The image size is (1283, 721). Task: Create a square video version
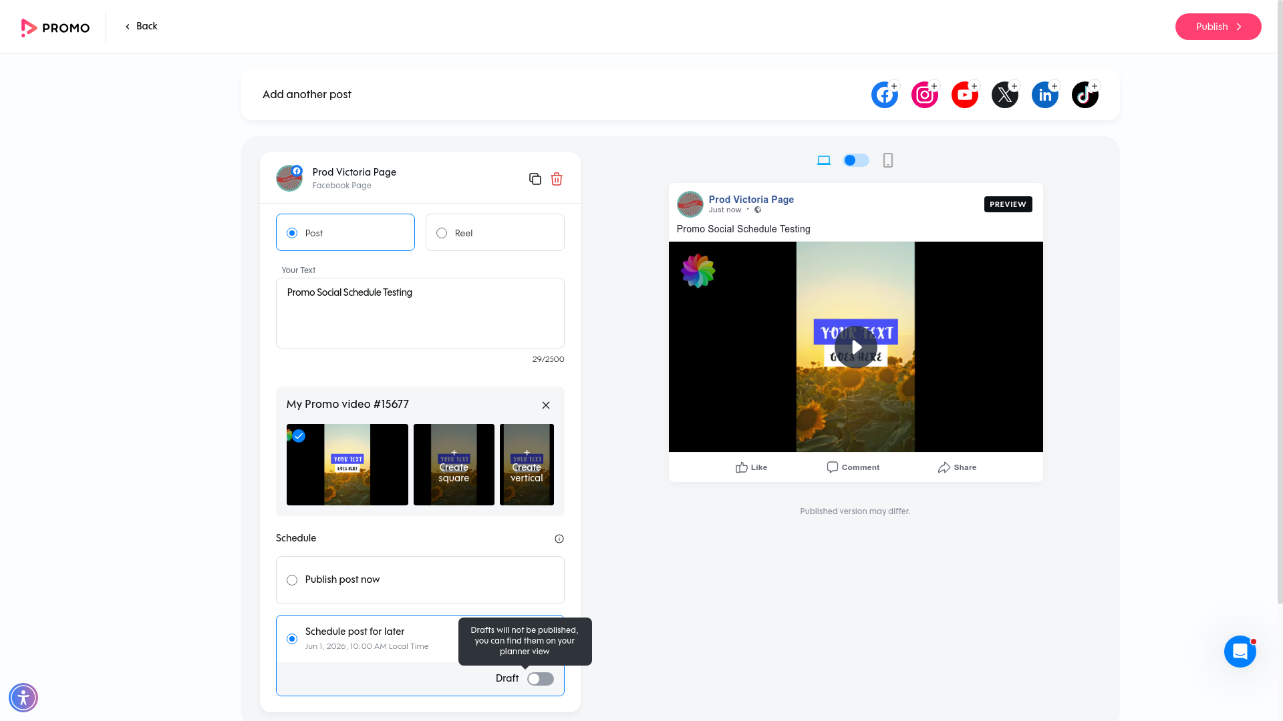(x=454, y=465)
